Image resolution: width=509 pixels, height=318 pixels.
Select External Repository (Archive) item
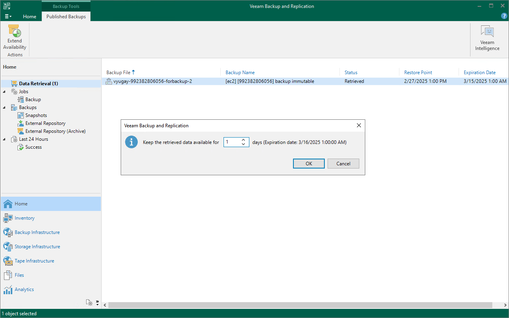coord(56,131)
